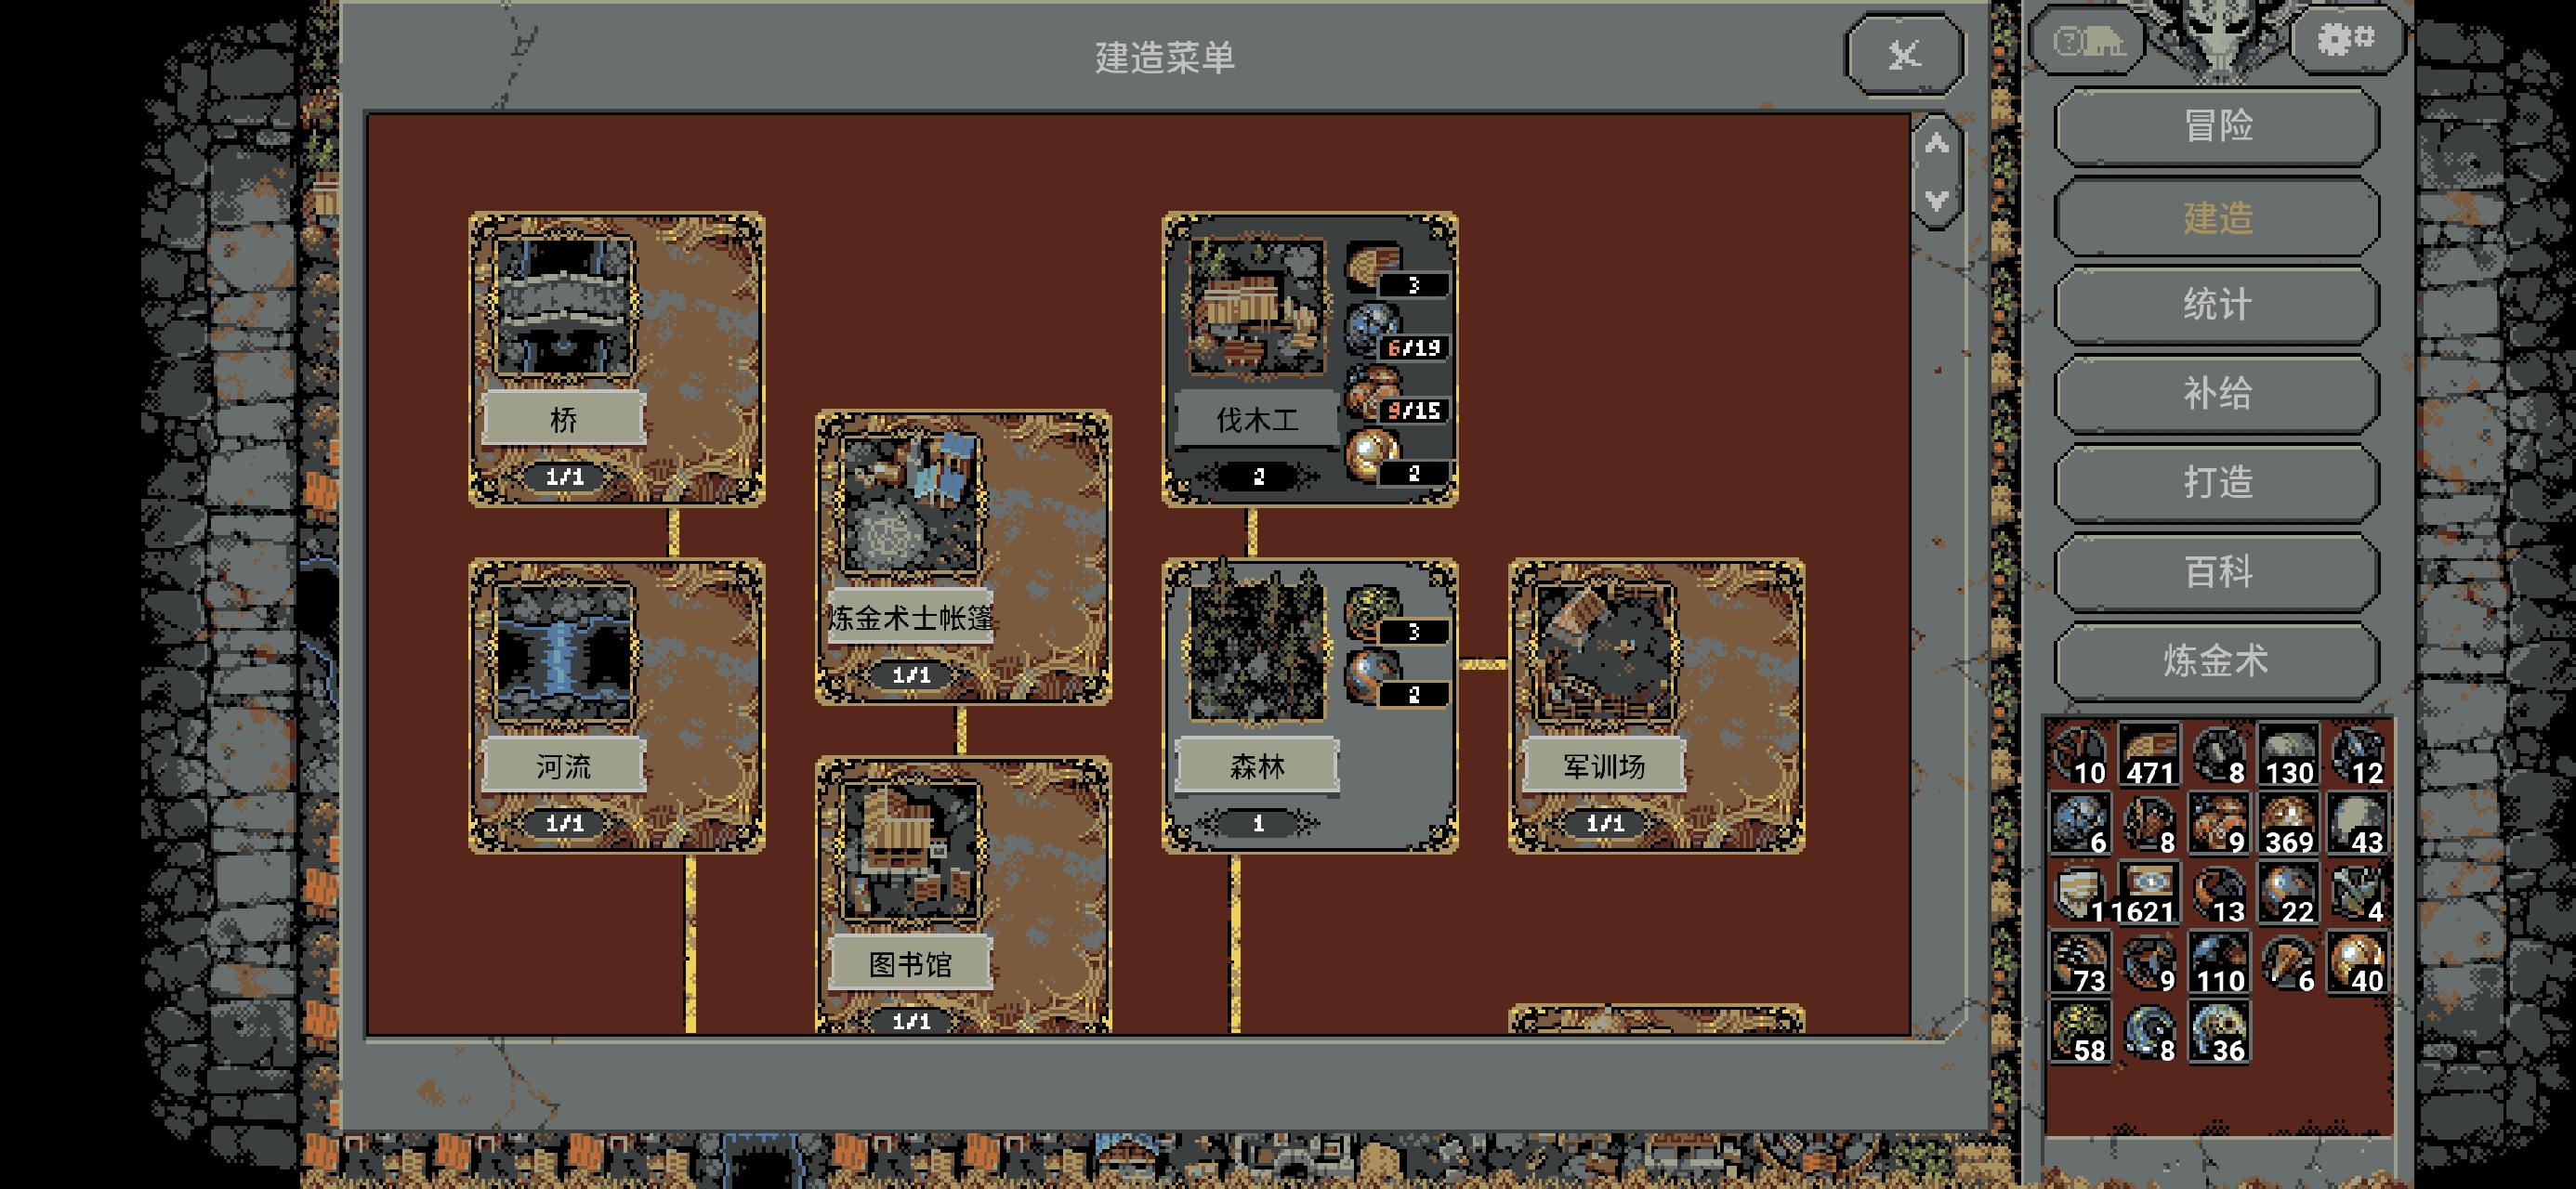
Task: Click inventory item with count 58
Action: pyautogui.click(x=2079, y=1034)
